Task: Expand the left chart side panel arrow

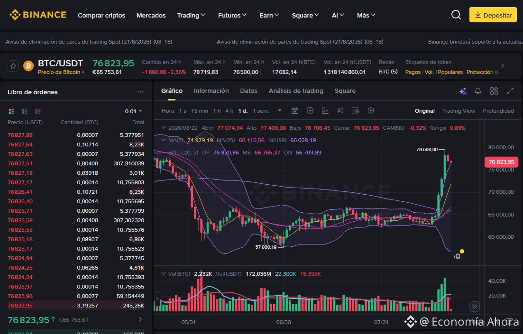Action: [x=157, y=299]
